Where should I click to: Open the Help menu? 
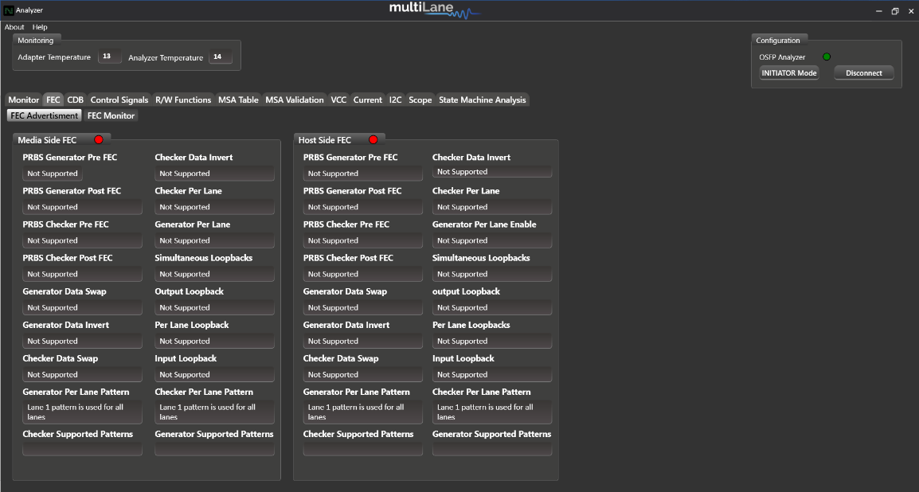pyautogui.click(x=40, y=27)
